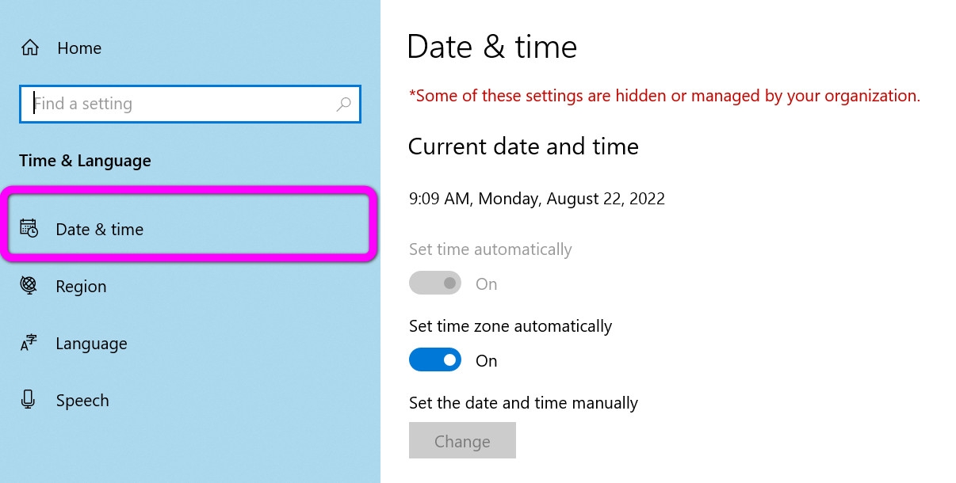Click the highlighted Date & time sidebar icon
The width and height of the screenshot is (956, 483).
tap(29, 228)
